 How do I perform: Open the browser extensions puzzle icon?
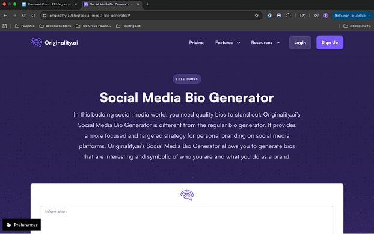point(289,16)
